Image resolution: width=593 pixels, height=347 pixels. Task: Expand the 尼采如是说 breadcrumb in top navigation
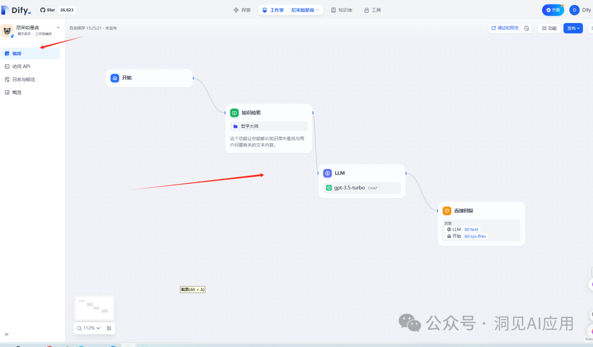click(x=305, y=10)
